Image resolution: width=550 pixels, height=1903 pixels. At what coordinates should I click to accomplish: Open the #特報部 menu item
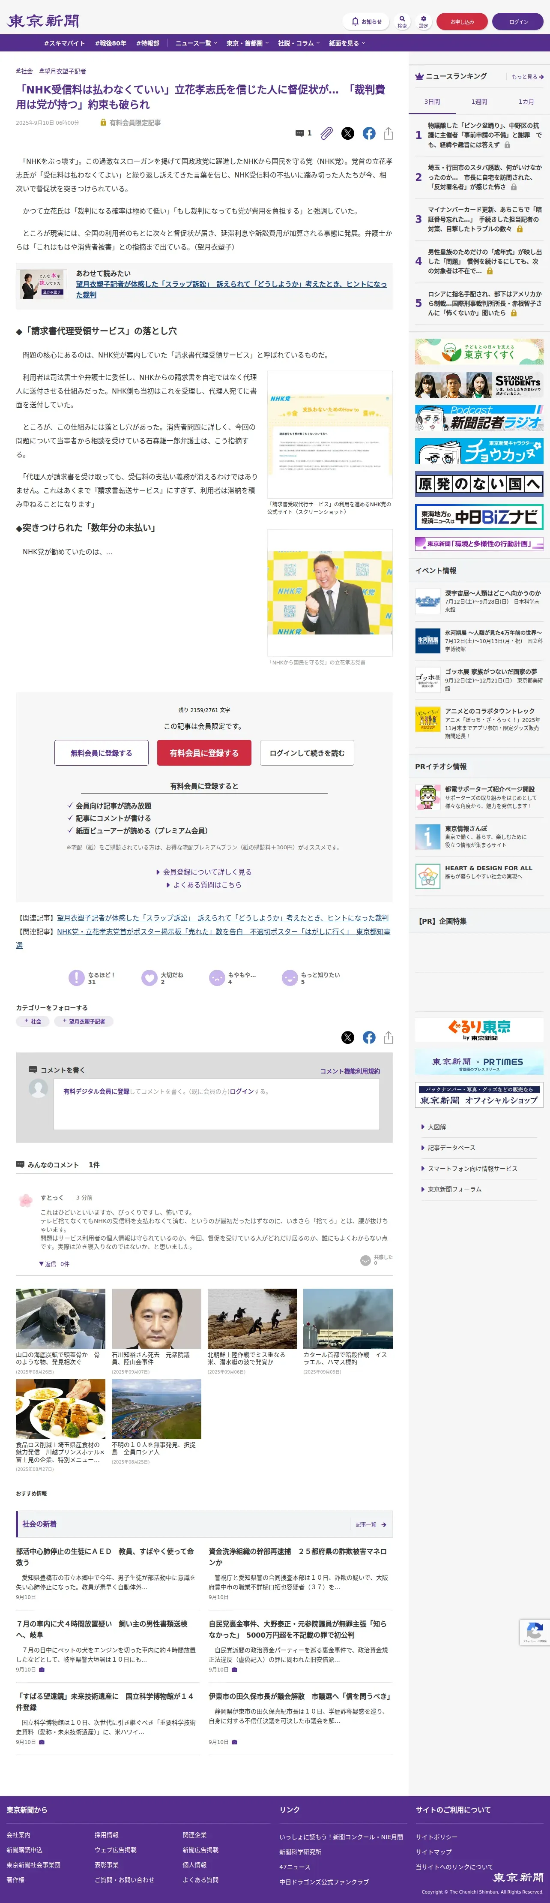click(148, 44)
